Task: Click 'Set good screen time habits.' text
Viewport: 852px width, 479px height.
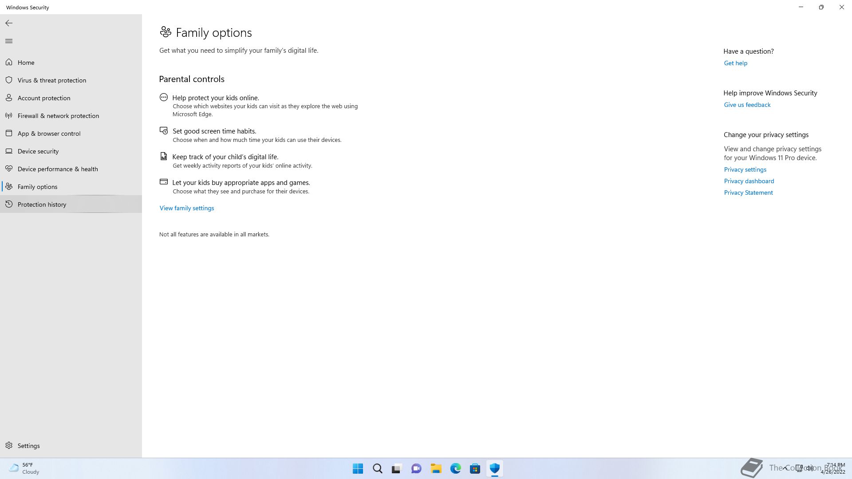Action: pyautogui.click(x=214, y=131)
